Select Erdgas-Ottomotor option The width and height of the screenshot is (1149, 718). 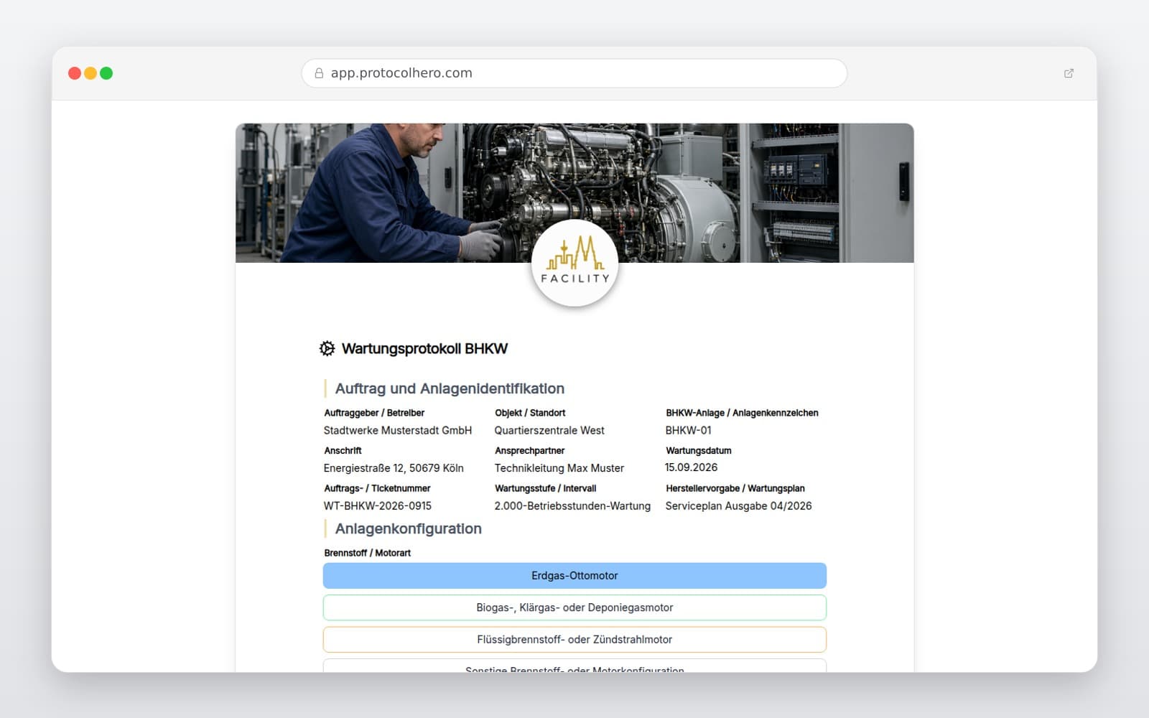[x=574, y=576]
